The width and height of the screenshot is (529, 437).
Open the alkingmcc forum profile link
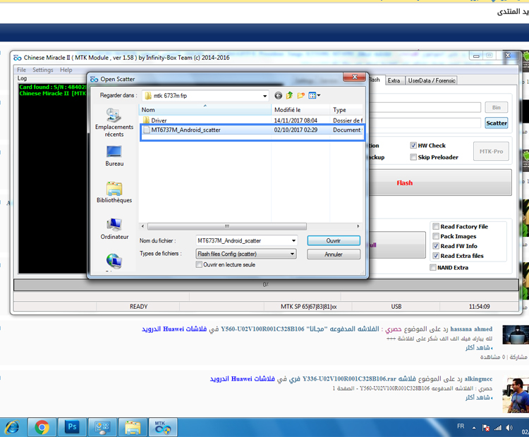(x=478, y=379)
